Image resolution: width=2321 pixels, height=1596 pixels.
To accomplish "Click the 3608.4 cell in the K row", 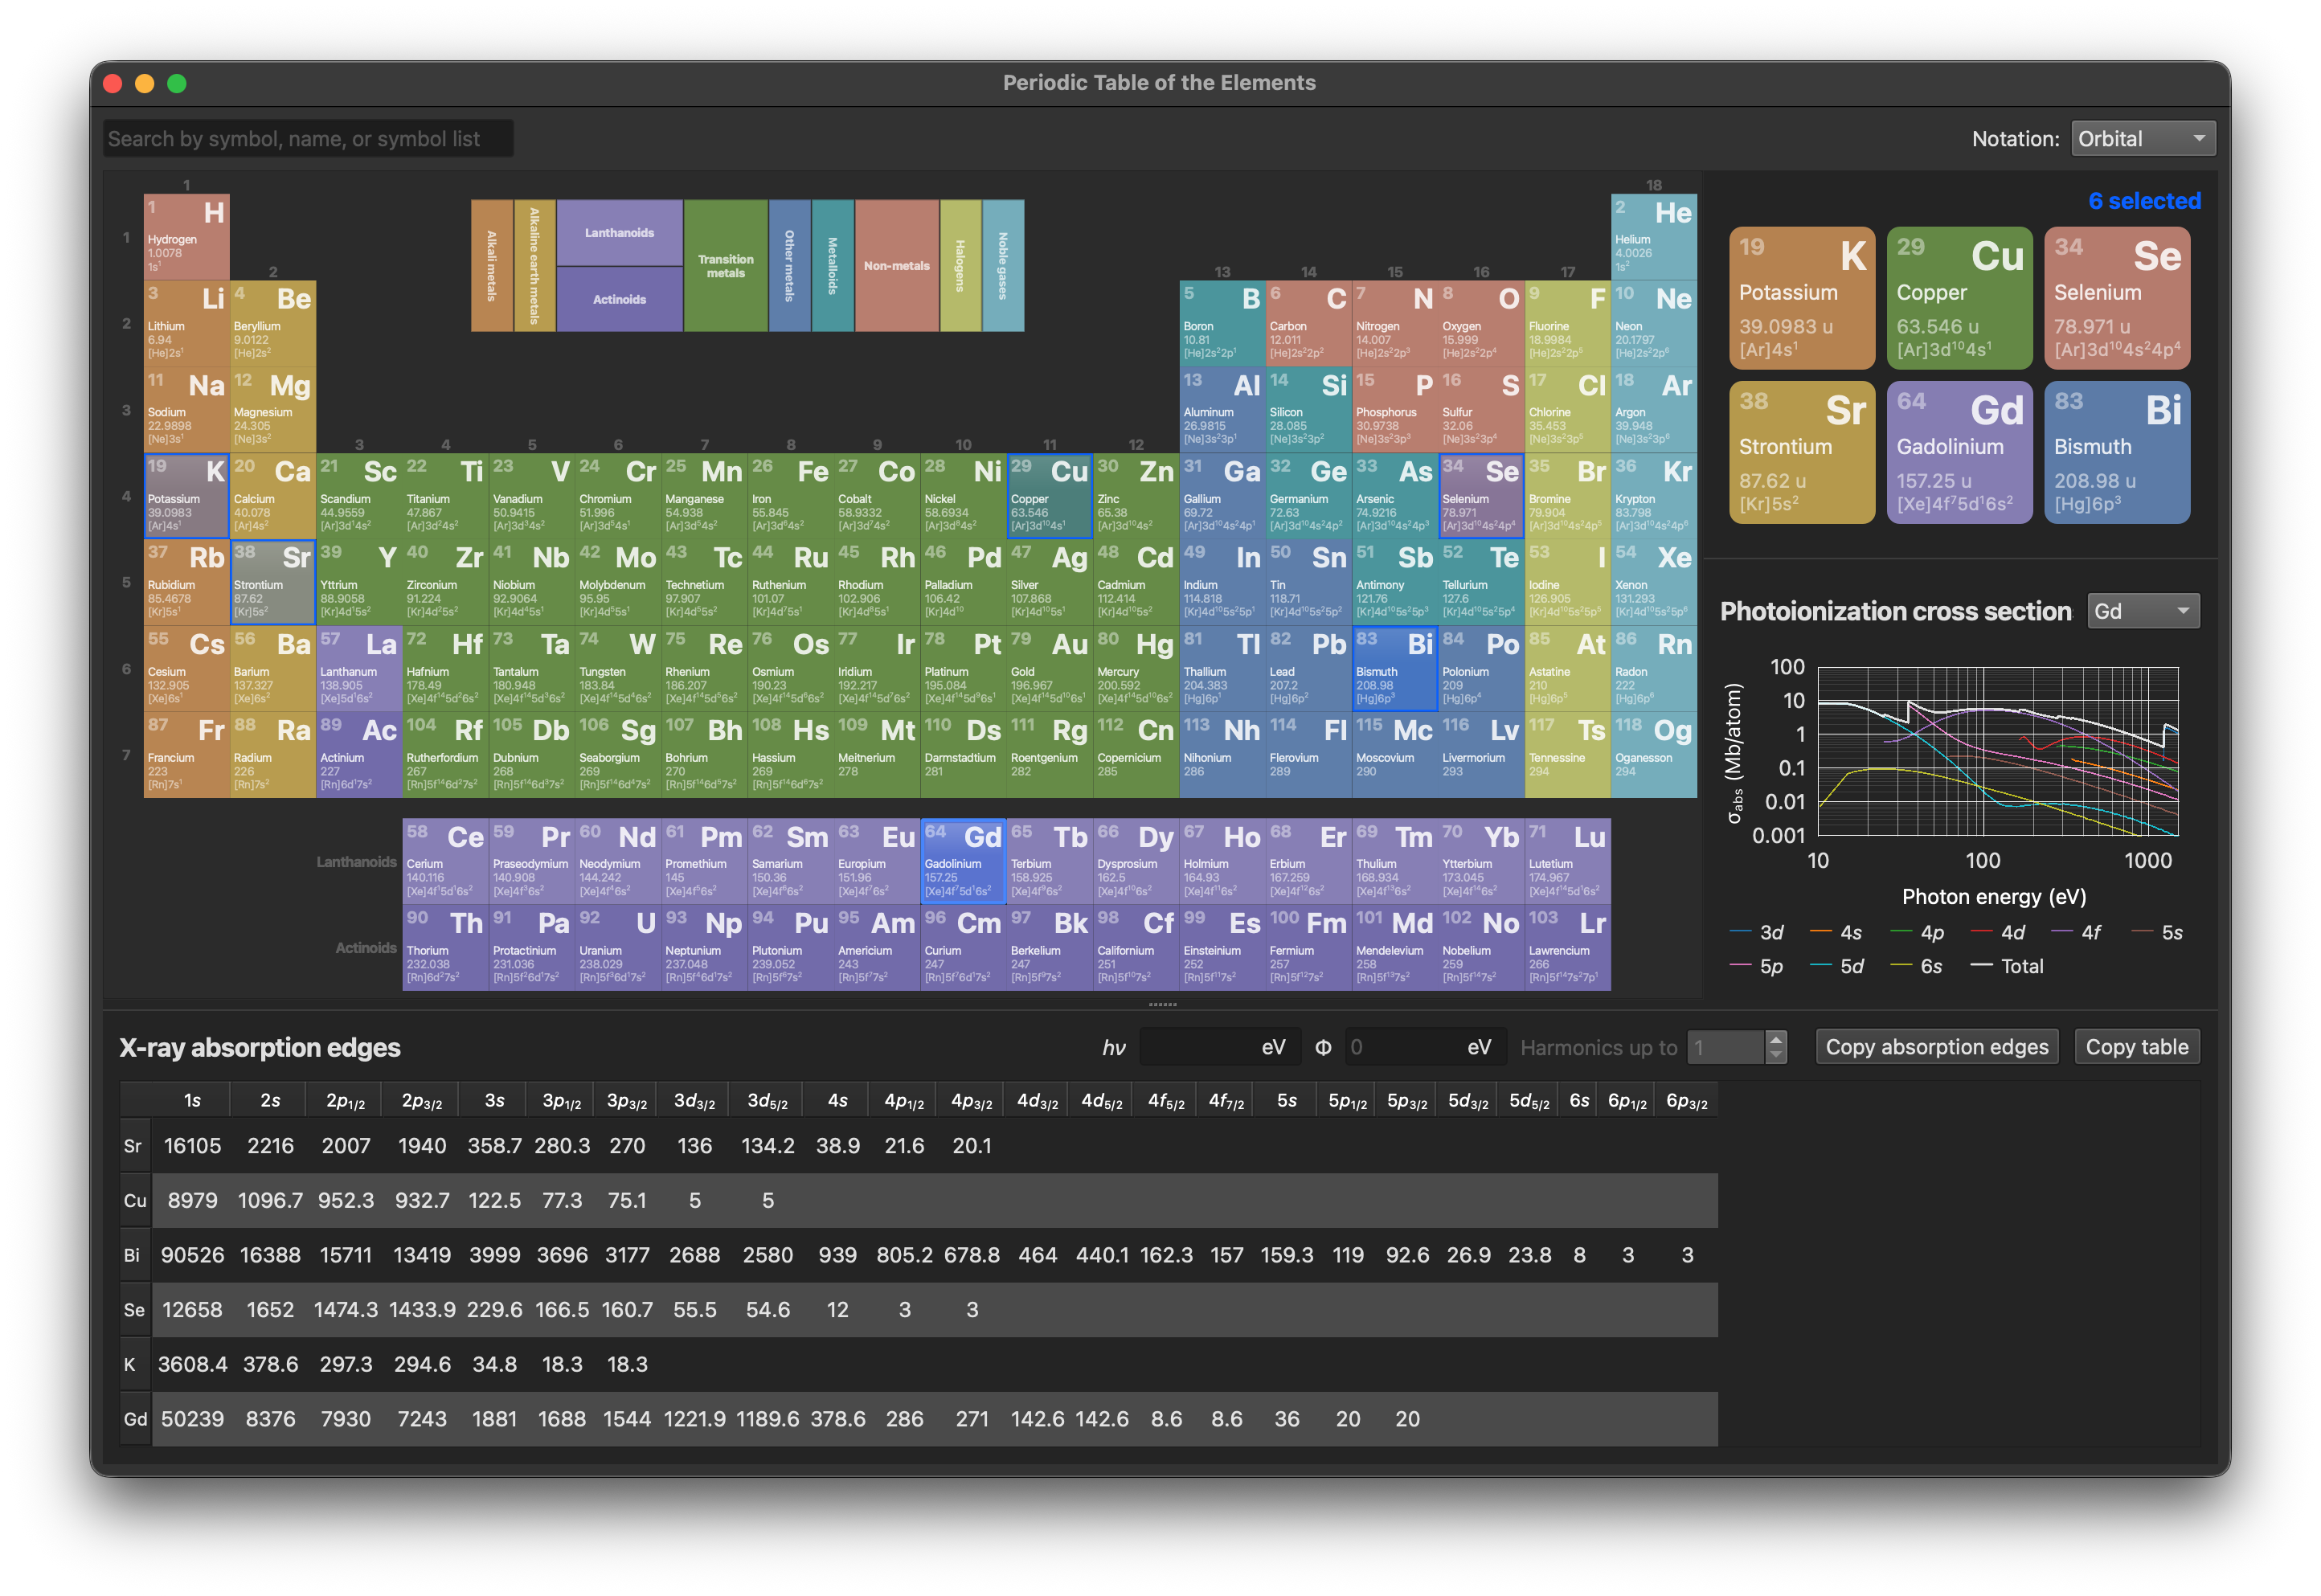I will pyautogui.click(x=192, y=1364).
